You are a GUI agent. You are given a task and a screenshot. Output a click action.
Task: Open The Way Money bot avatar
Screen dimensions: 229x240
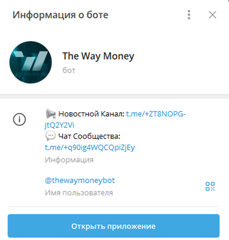point(31,62)
